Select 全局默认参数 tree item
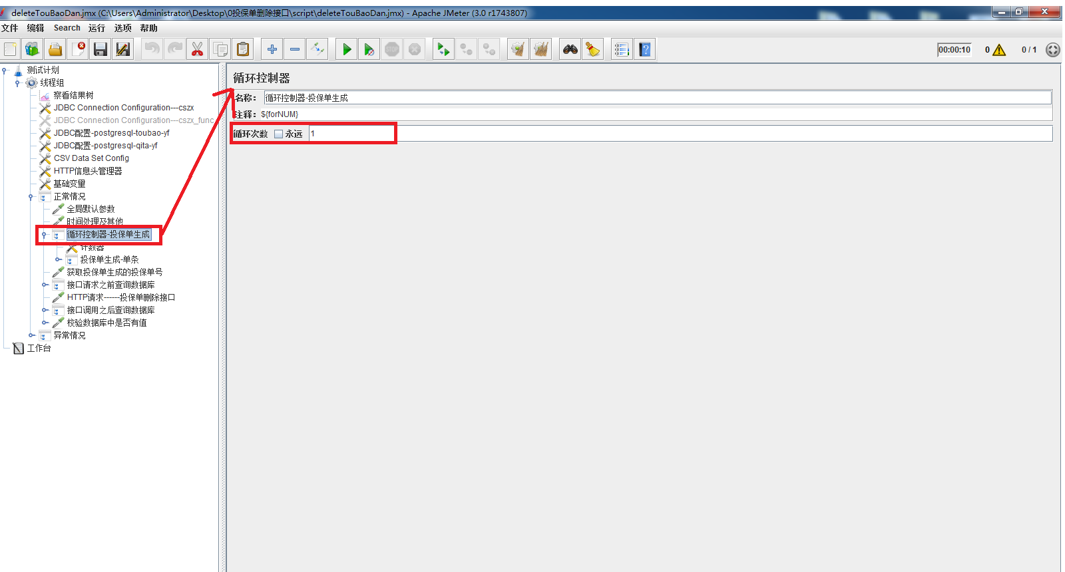The height and width of the screenshot is (572, 1065). pyautogui.click(x=91, y=209)
